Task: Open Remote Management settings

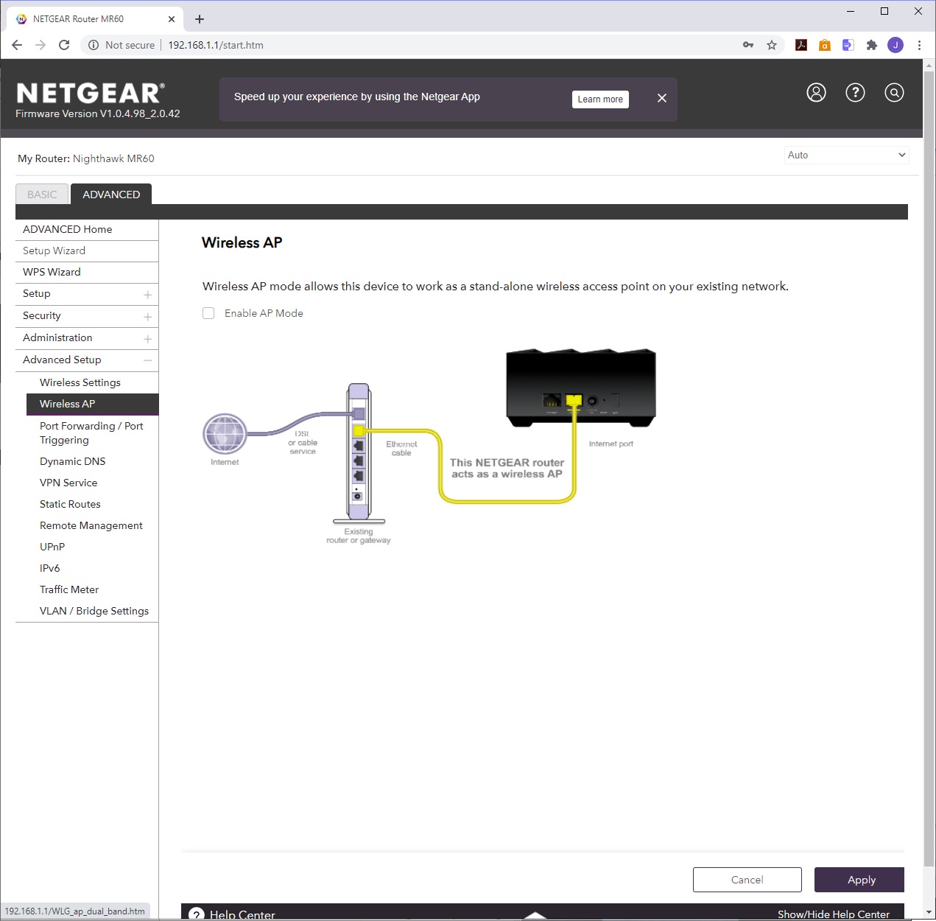Action: coord(92,525)
